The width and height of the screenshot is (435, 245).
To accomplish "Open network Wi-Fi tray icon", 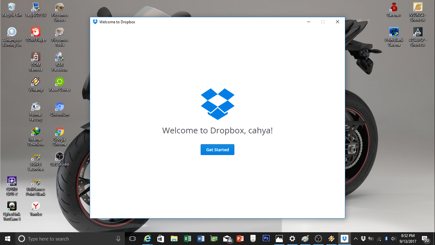I will tap(379, 239).
